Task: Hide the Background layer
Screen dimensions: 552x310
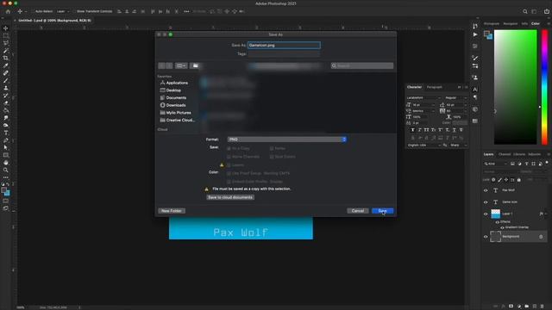Action: point(486,237)
